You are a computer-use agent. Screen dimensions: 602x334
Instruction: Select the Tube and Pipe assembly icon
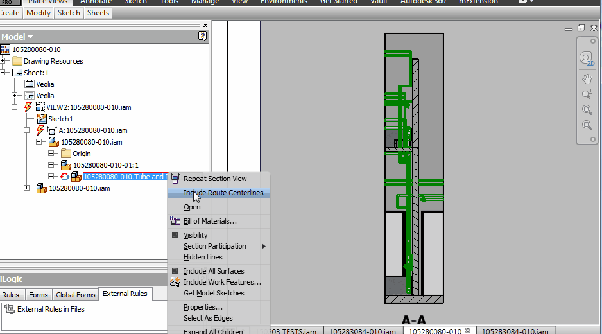coord(76,177)
